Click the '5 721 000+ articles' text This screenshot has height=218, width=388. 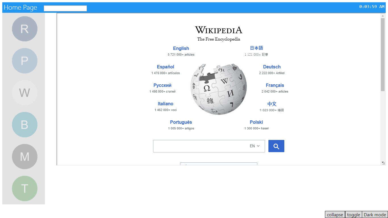[181, 54]
